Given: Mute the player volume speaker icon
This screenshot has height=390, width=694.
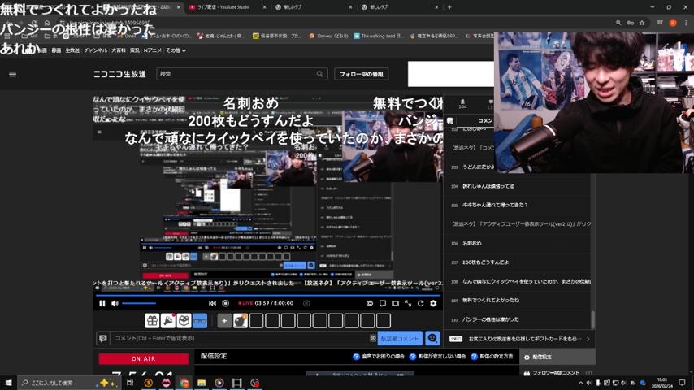Looking at the screenshot, I should pos(115,303).
